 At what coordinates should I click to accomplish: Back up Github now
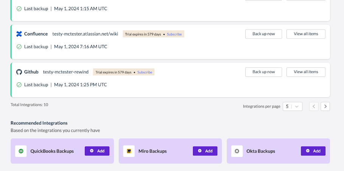[263, 72]
